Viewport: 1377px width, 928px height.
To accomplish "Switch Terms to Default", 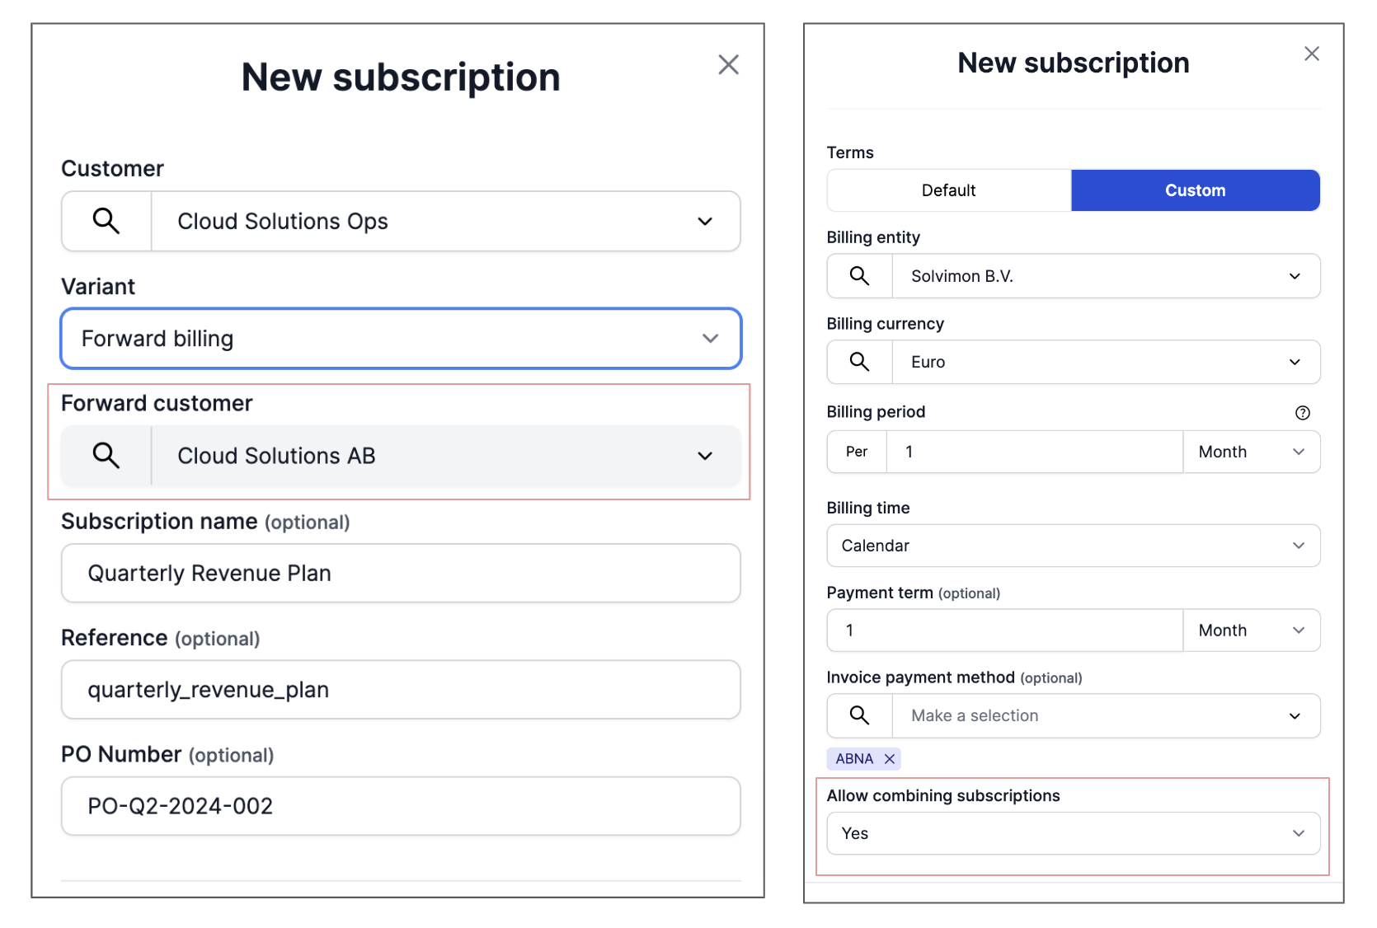I will click(947, 190).
